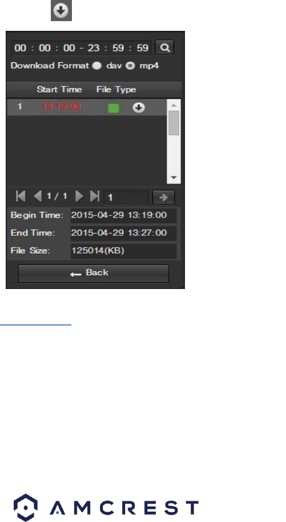286x522 pixels.
Task: Select mp4 download format
Action: 130,65
